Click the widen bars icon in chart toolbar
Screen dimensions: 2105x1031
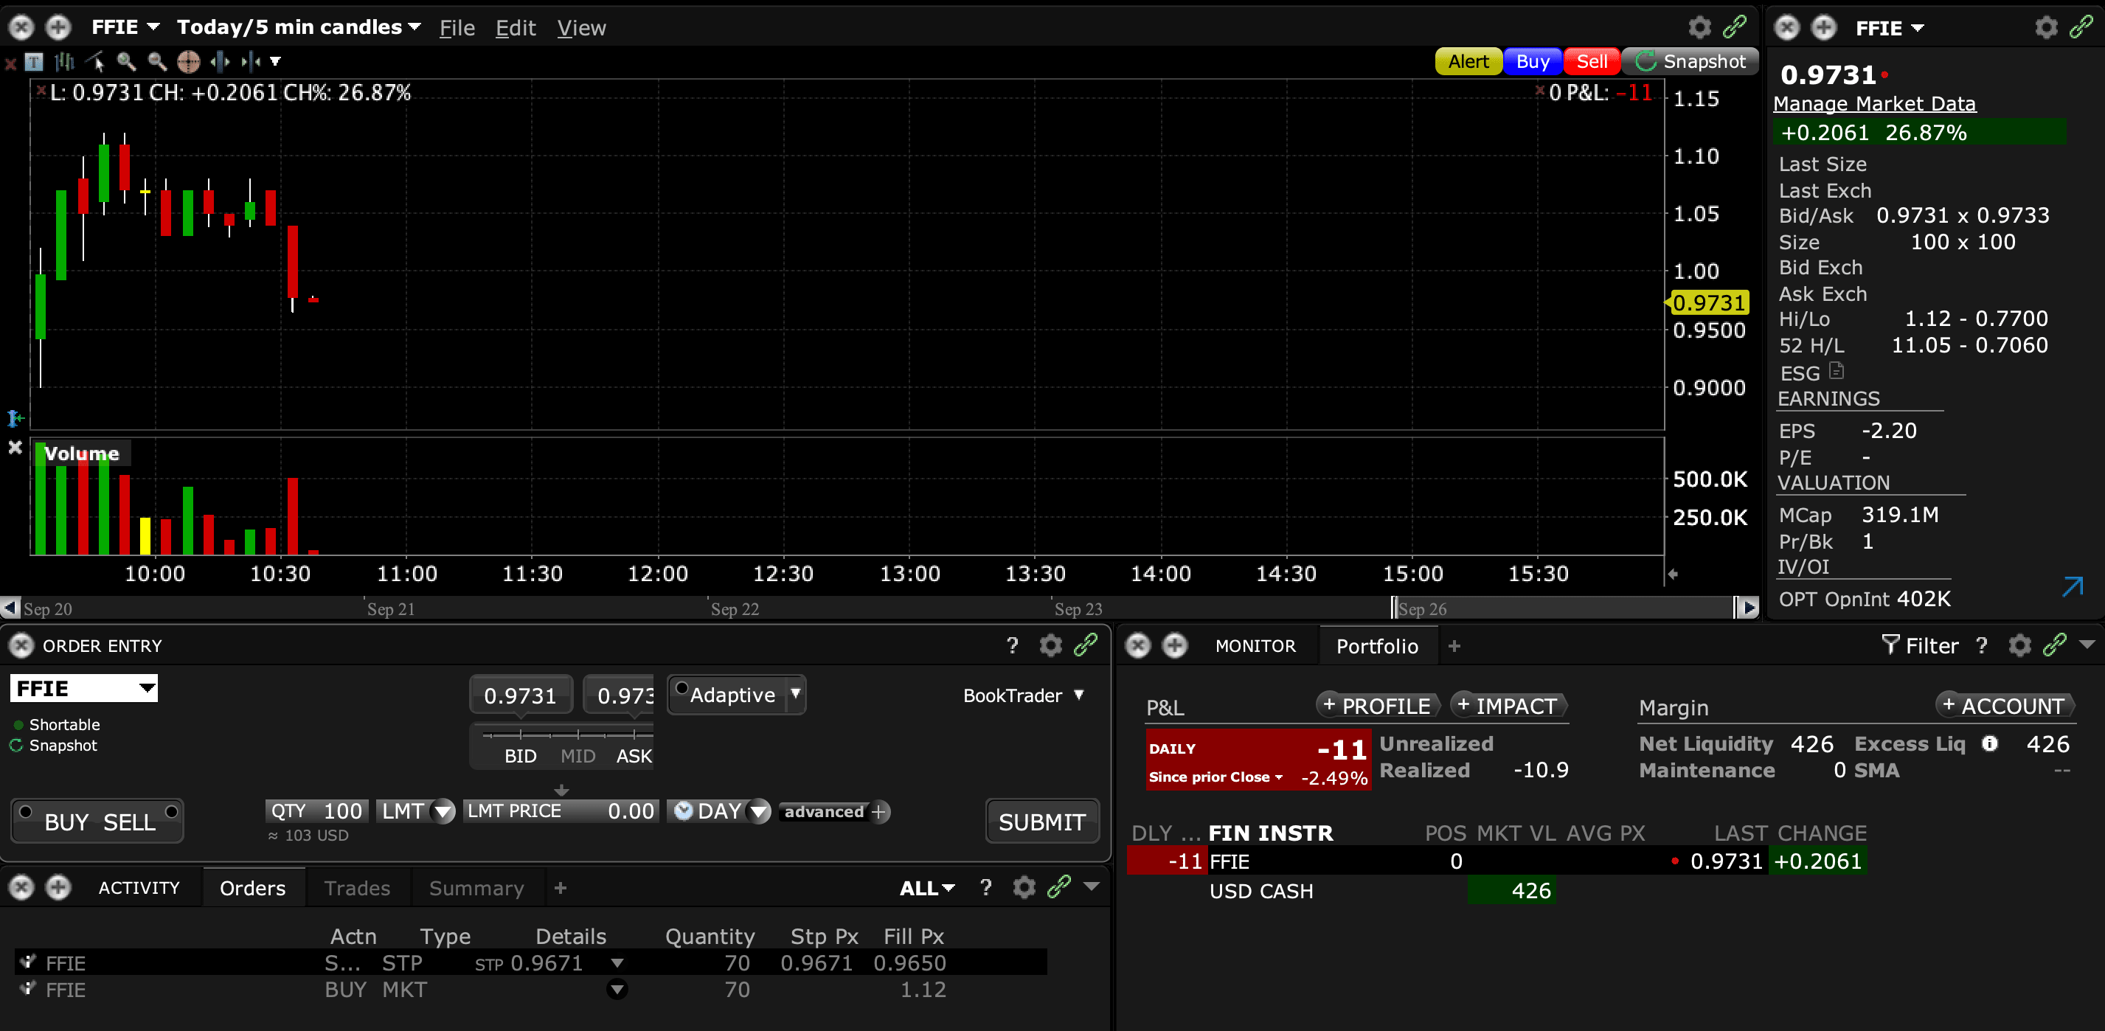[x=220, y=61]
